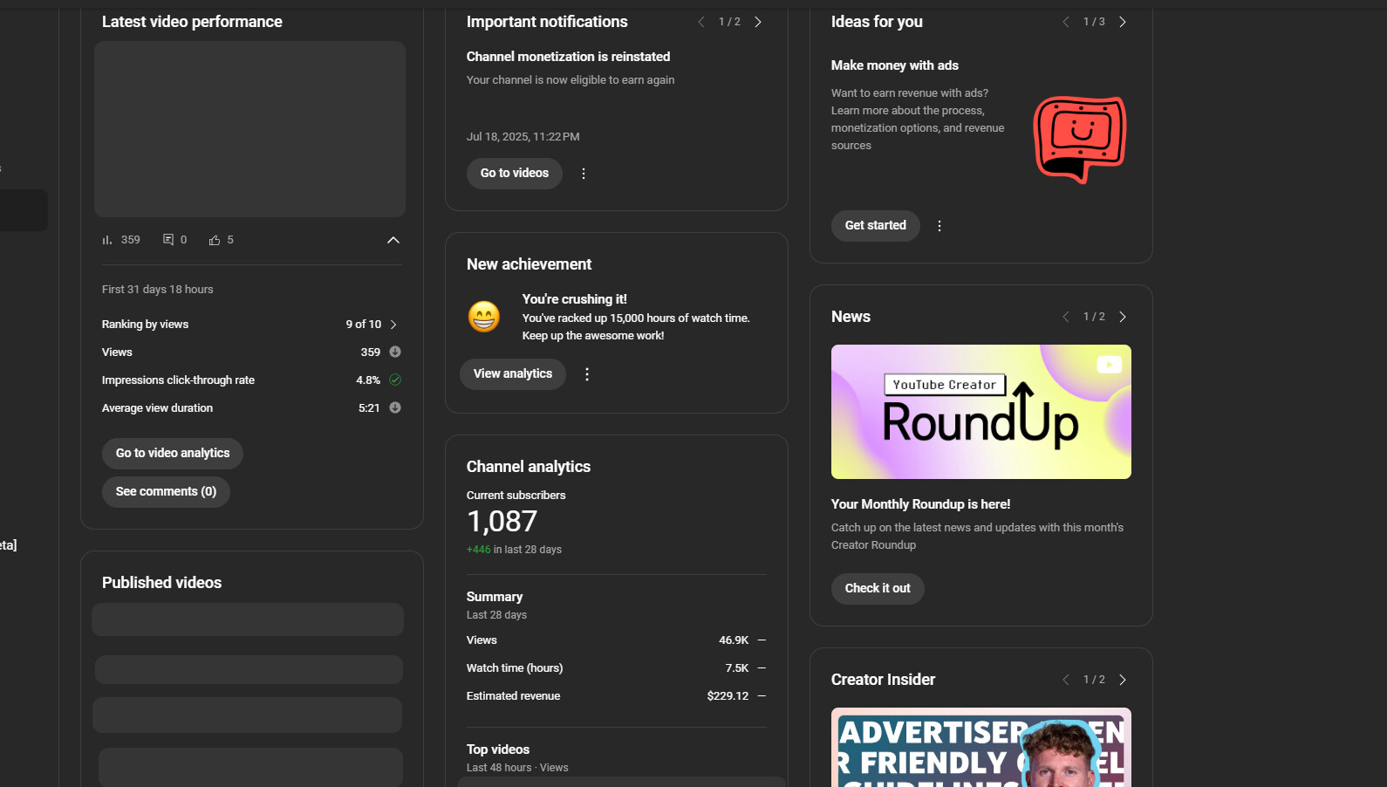1387x787 pixels.
Task: Open more options beside Get started
Action: tap(939, 226)
